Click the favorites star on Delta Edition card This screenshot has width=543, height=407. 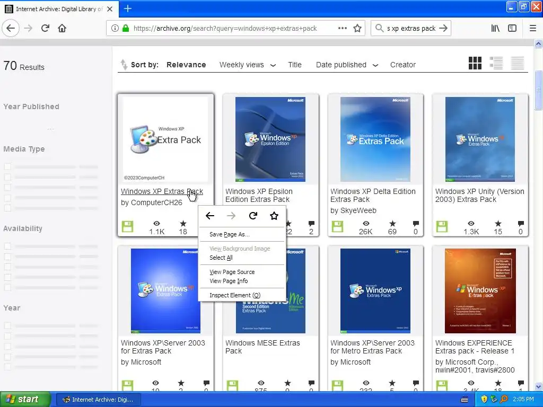pyautogui.click(x=392, y=224)
